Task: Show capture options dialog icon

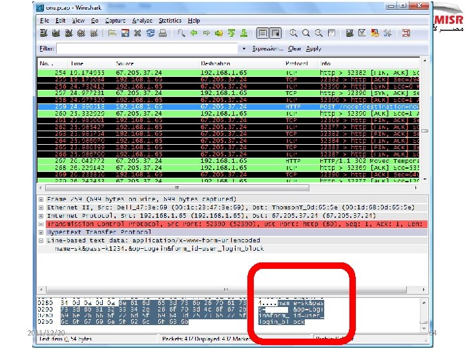Action: (56, 33)
